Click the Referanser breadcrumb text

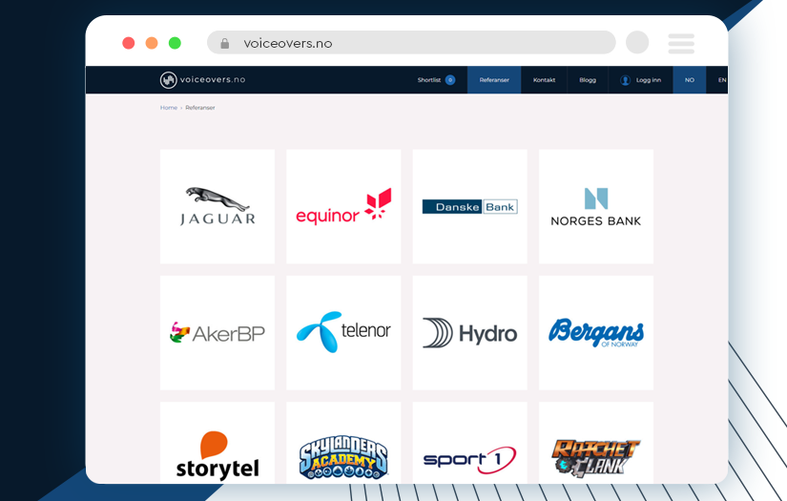200,108
